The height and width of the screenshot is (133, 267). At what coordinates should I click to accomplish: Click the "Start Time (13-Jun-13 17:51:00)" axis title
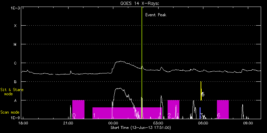coord(141,127)
